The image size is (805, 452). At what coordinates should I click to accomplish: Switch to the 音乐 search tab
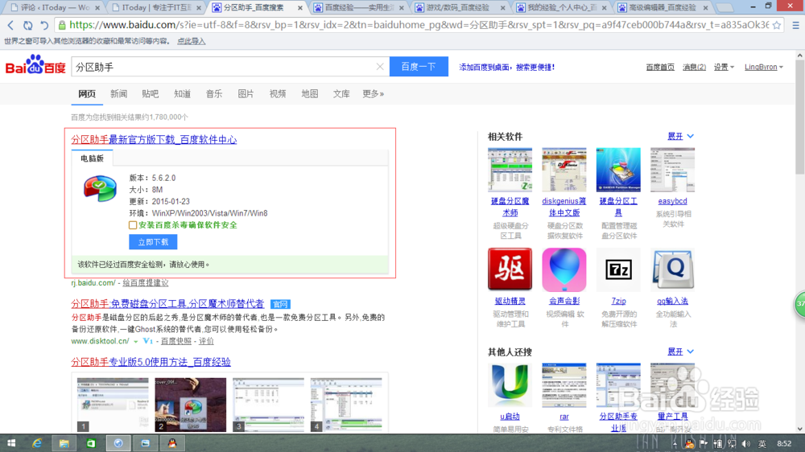(214, 94)
